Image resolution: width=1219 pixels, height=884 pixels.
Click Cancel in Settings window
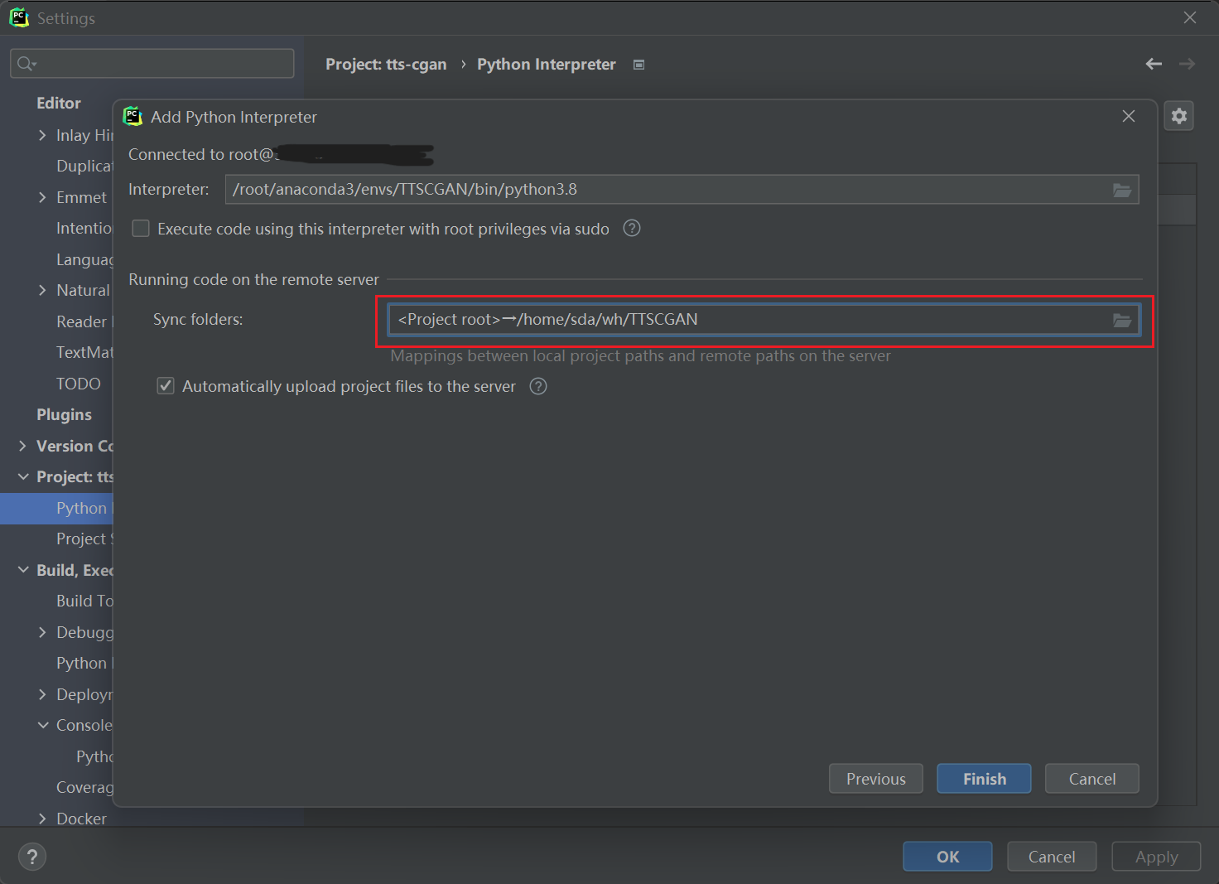(1052, 857)
